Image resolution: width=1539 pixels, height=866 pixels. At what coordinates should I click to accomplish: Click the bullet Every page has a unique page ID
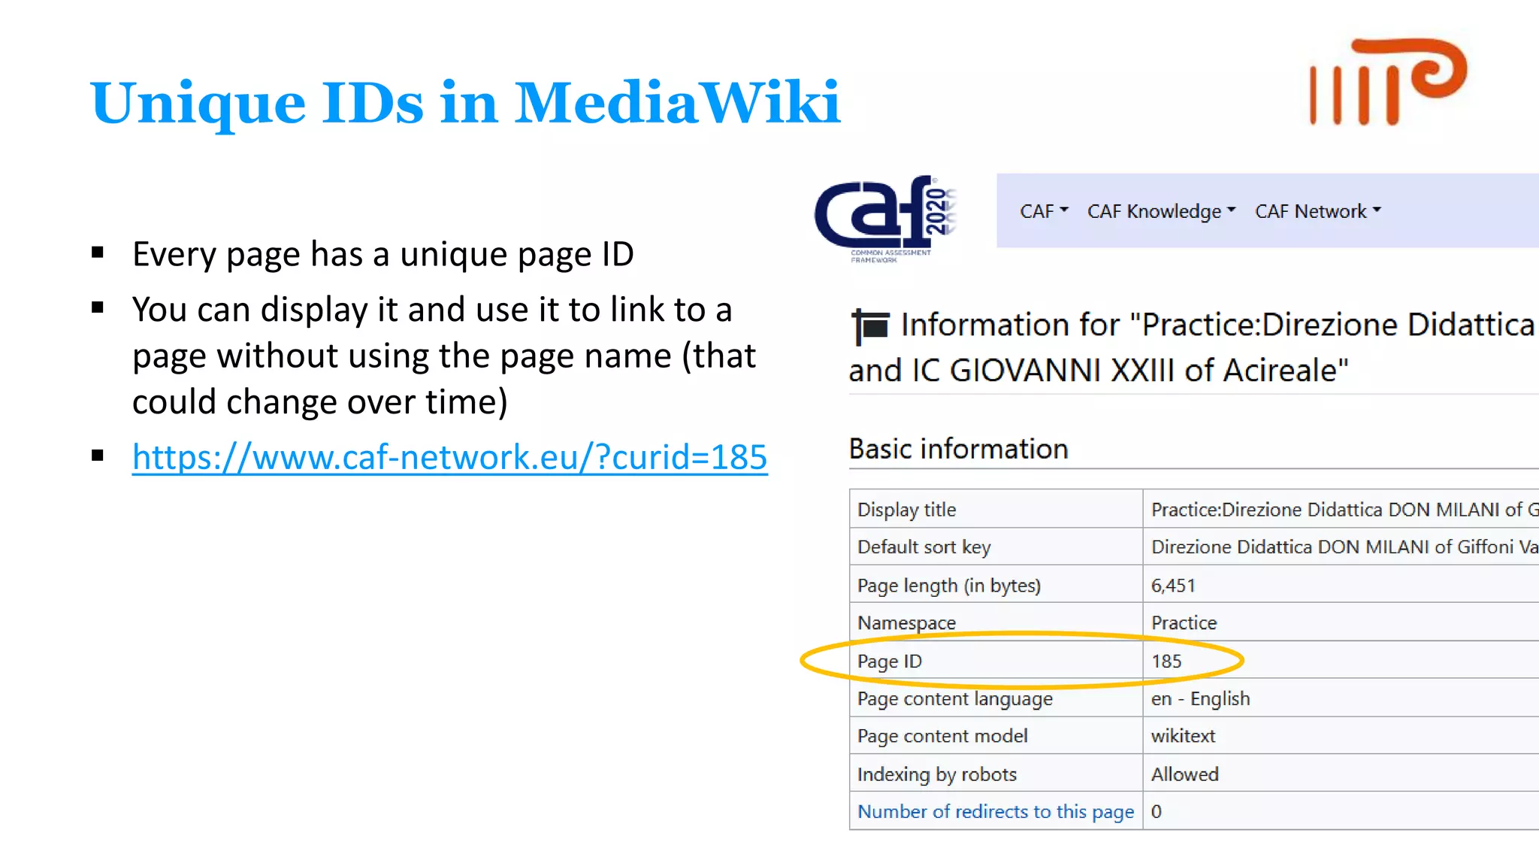coord(383,254)
